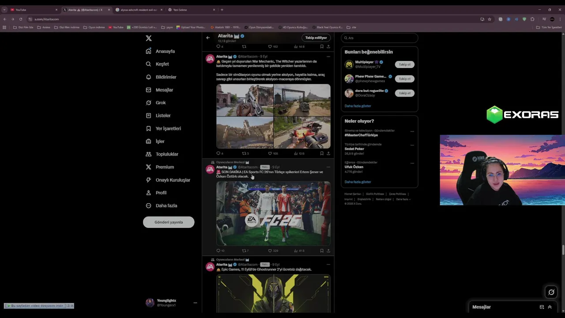Open a new browser tab
Image resolution: width=565 pixels, height=318 pixels.
point(222,10)
